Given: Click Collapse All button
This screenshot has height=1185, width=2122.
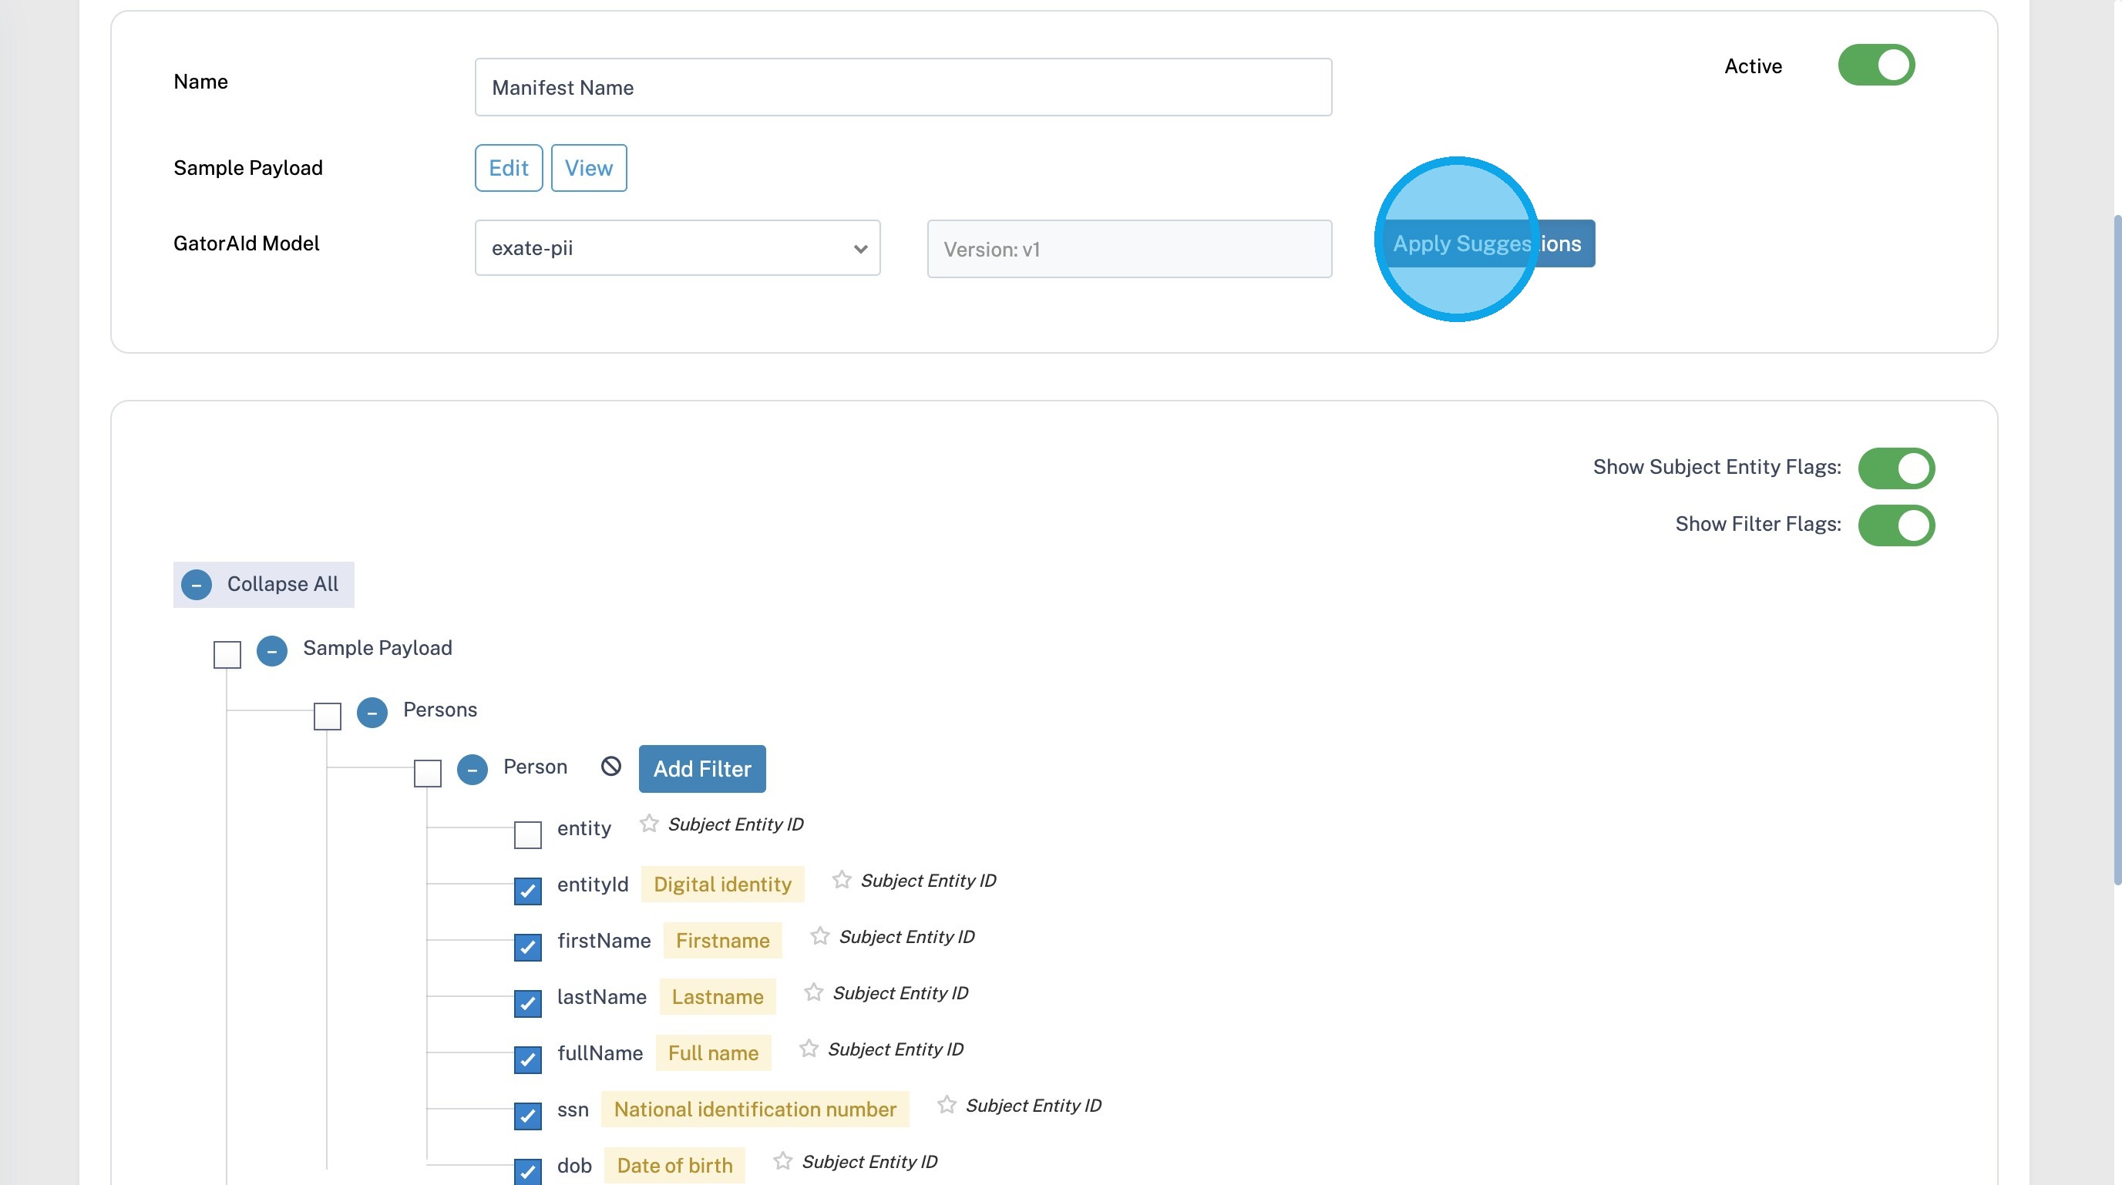Looking at the screenshot, I should [x=264, y=585].
